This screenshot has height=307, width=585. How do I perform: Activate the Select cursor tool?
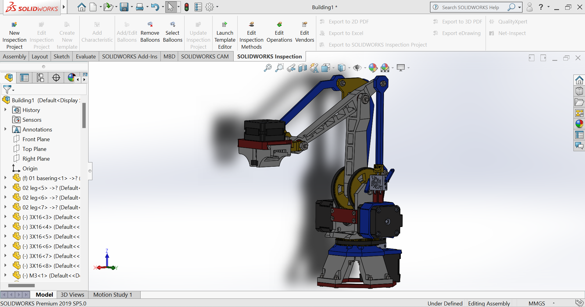click(171, 7)
